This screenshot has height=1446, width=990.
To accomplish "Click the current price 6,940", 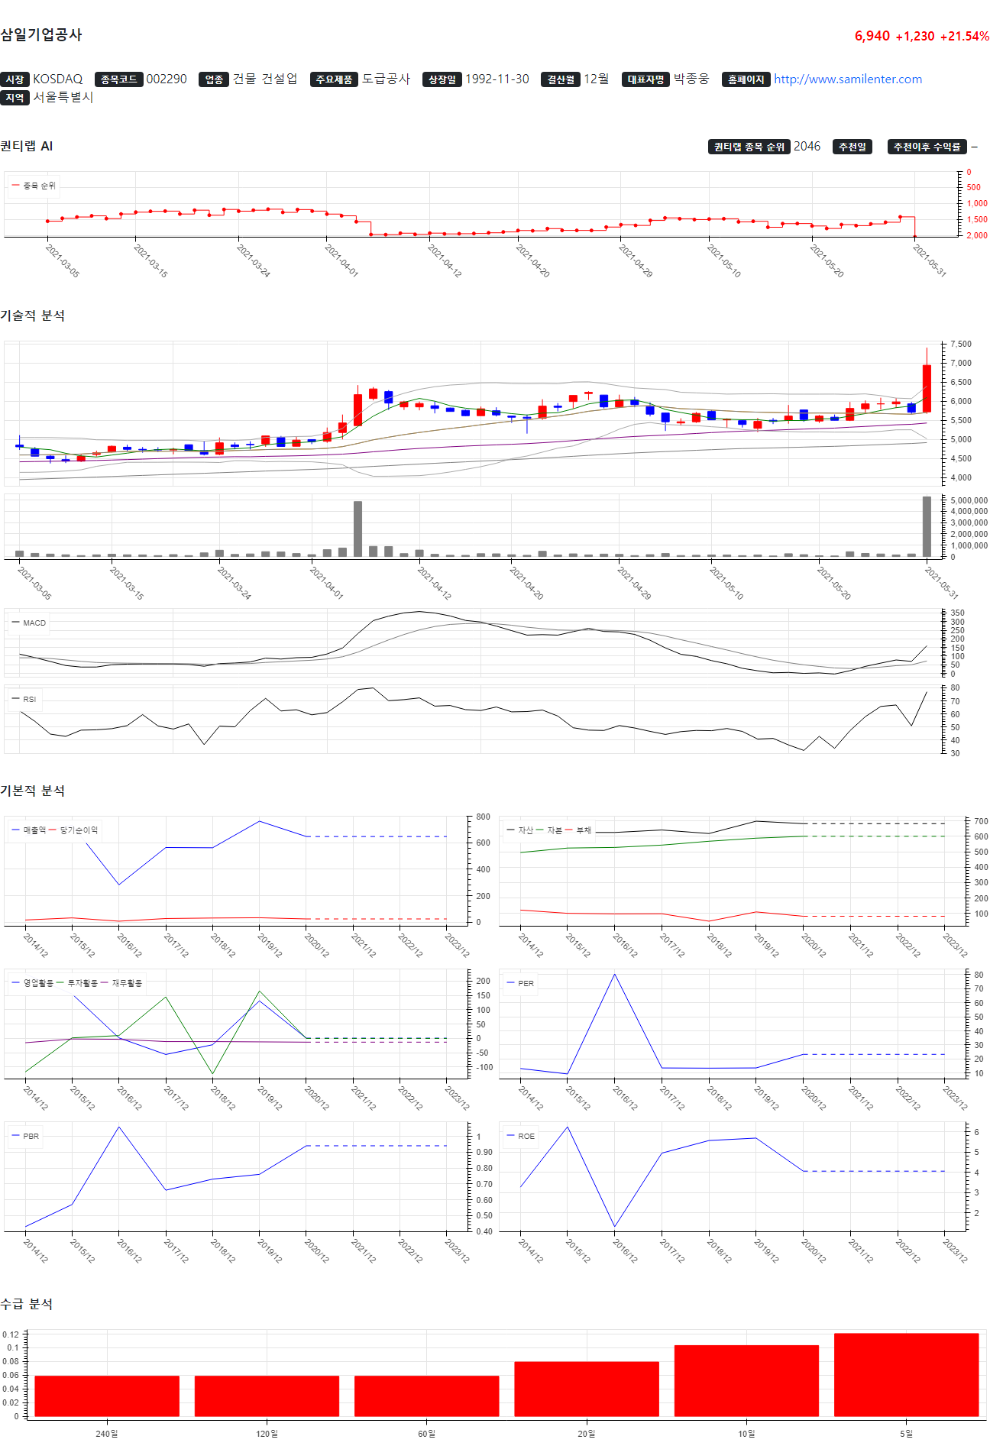I will coord(872,36).
